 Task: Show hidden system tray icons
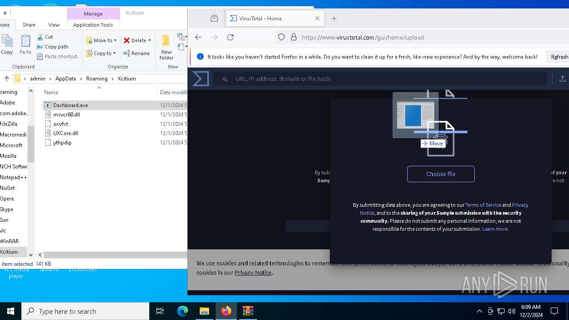[479, 311]
